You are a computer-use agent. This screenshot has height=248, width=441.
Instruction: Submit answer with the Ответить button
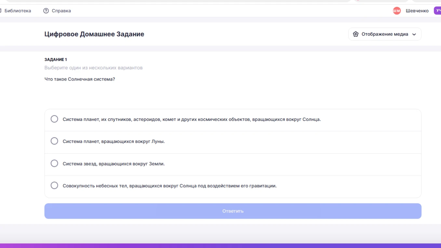(x=233, y=211)
